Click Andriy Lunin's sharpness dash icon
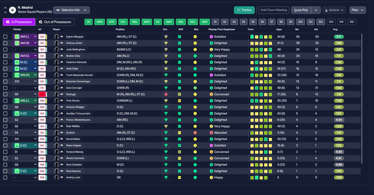374x195 pixels. (179, 177)
